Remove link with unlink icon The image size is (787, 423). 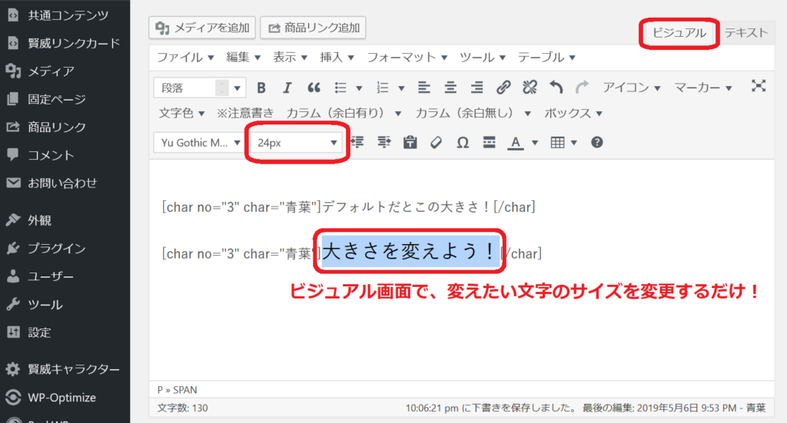(530, 88)
